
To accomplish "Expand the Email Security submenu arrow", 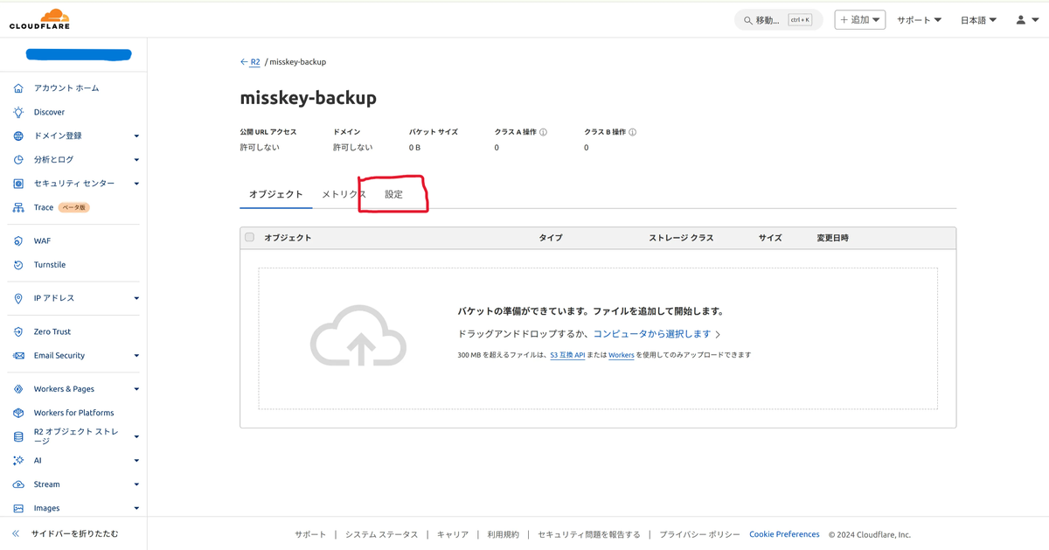I will click(x=136, y=356).
